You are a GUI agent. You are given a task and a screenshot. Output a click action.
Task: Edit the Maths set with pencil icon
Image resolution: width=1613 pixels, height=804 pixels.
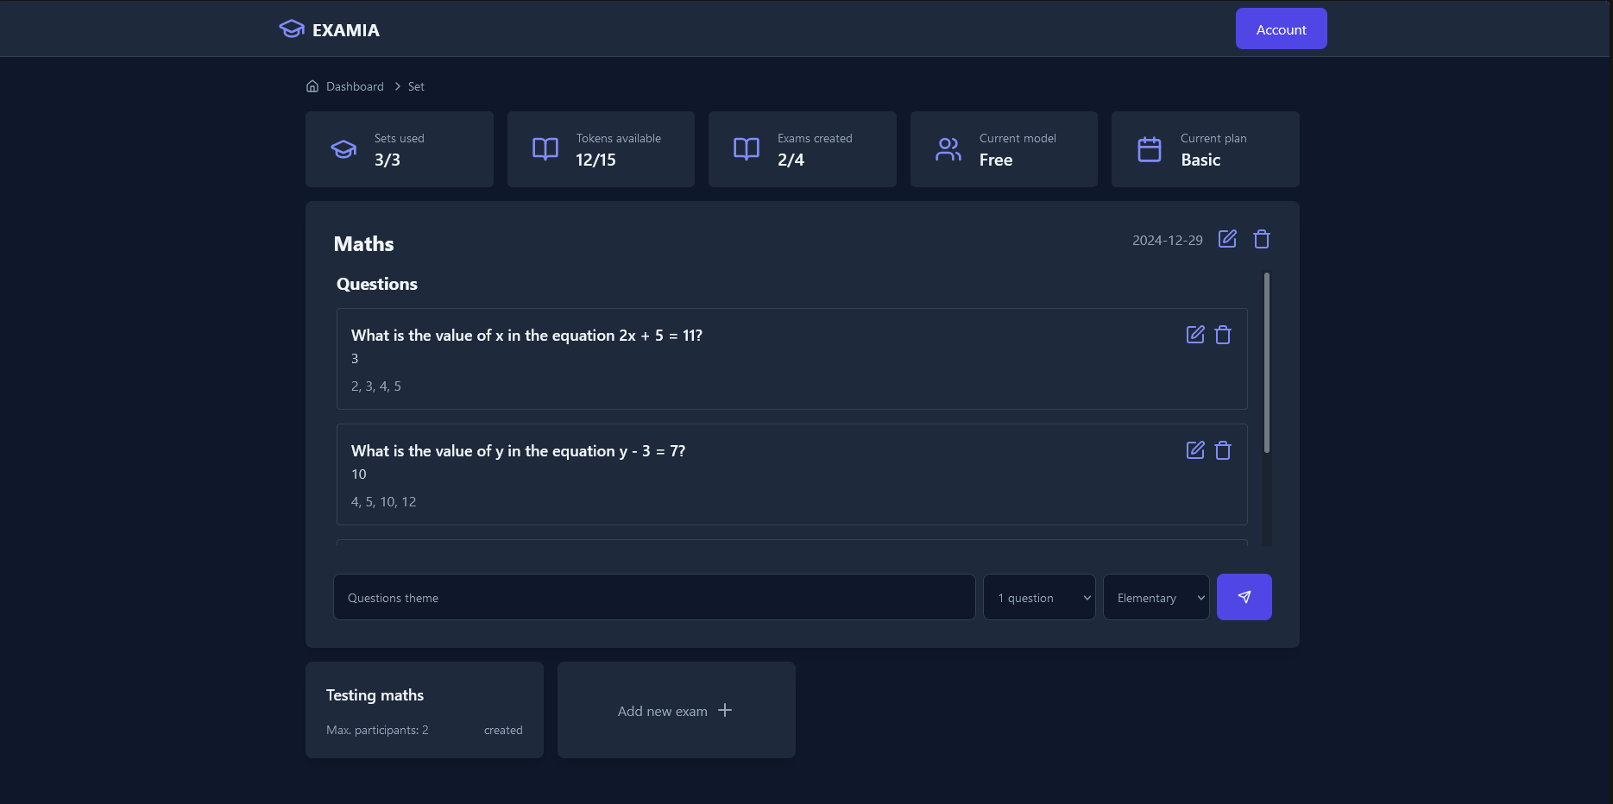coord(1226,239)
